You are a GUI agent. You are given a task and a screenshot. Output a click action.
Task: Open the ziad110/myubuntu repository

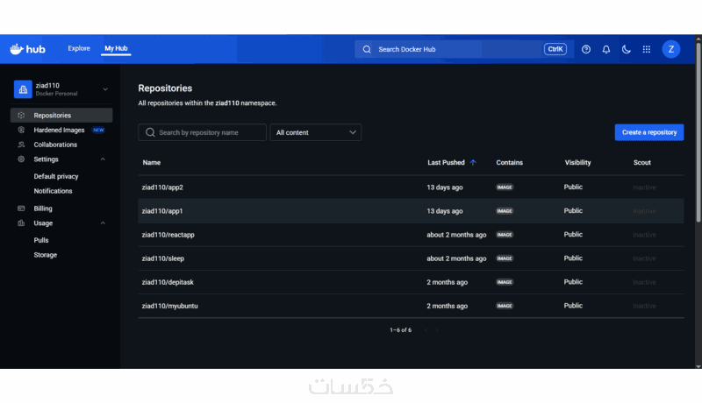click(x=169, y=306)
